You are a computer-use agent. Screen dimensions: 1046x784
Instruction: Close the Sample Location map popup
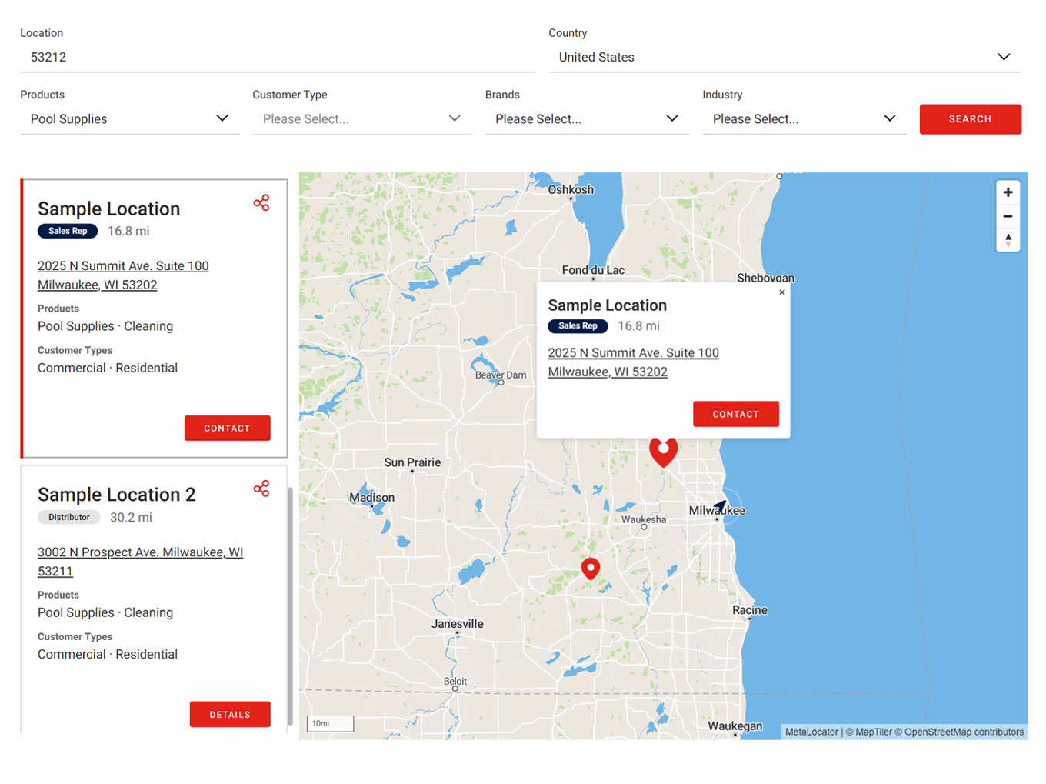pyautogui.click(x=782, y=292)
